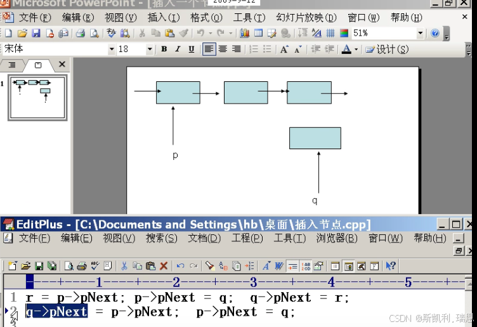Click 设计(S) design button

(x=387, y=49)
